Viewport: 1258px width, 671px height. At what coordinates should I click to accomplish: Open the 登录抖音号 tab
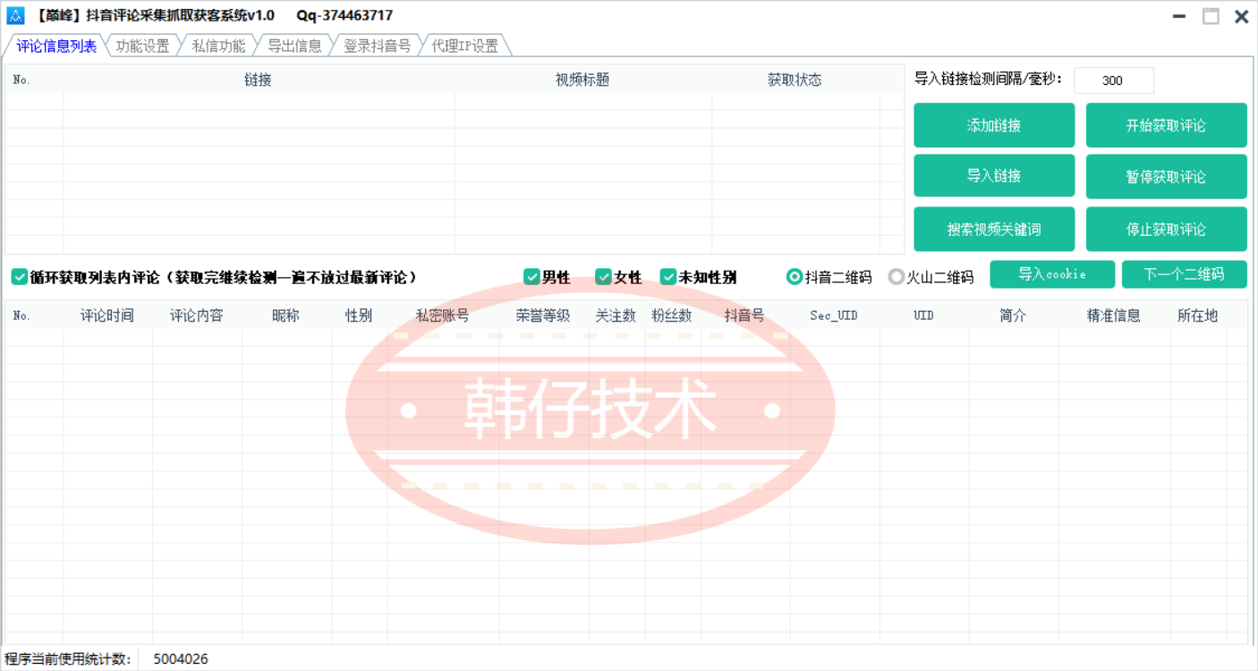point(377,46)
